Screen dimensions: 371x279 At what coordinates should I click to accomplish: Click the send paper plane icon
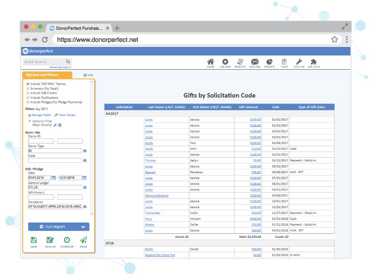click(x=83, y=240)
